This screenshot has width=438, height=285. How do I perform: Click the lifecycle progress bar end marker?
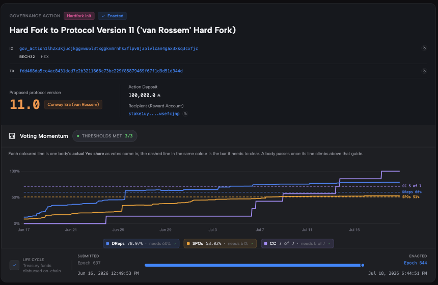(x=363, y=265)
